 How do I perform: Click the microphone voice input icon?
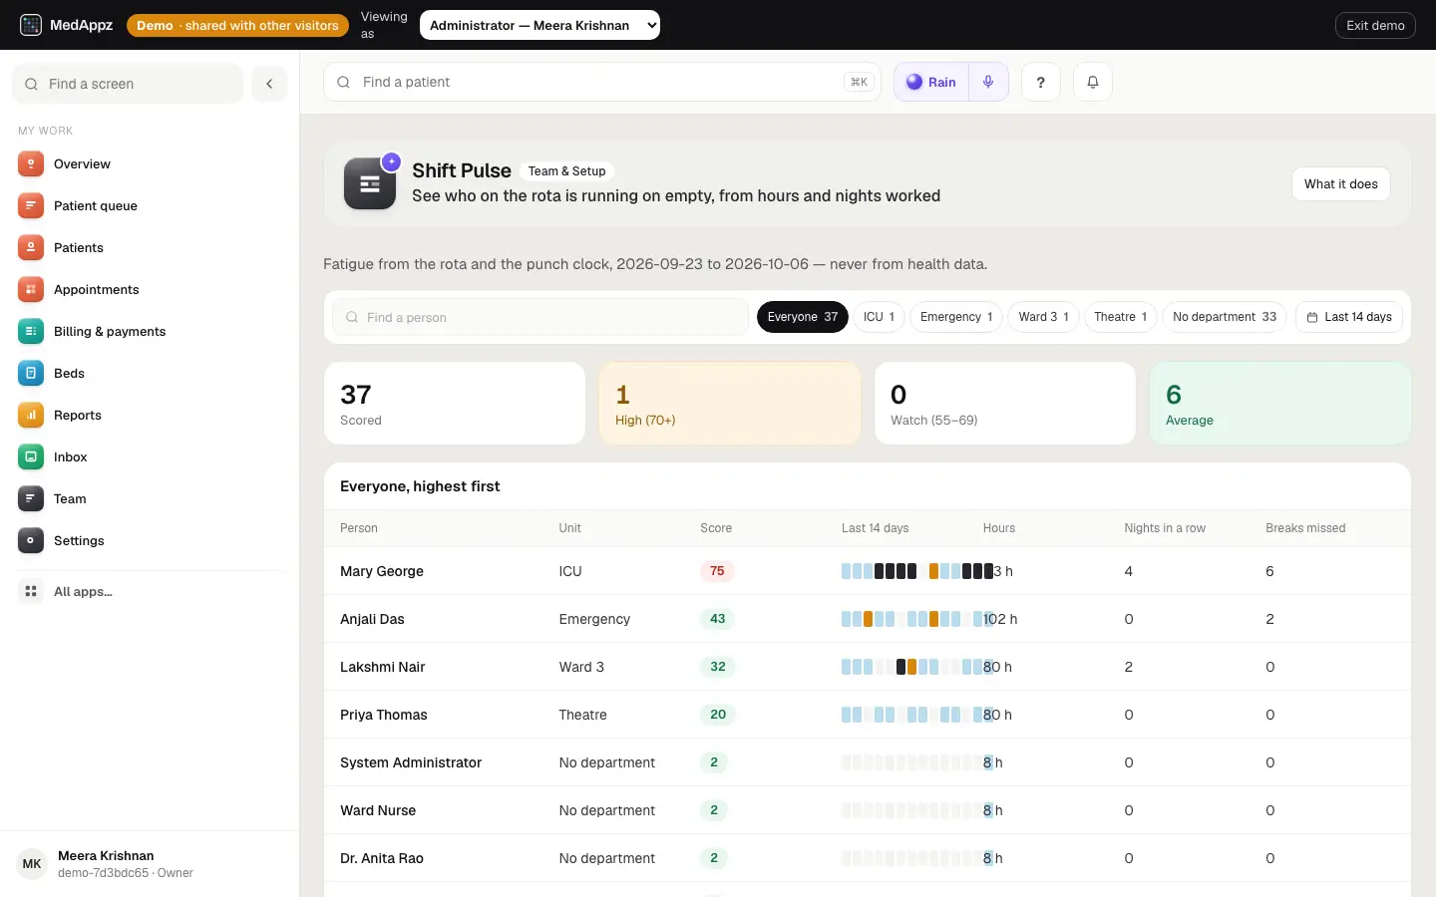[988, 82]
